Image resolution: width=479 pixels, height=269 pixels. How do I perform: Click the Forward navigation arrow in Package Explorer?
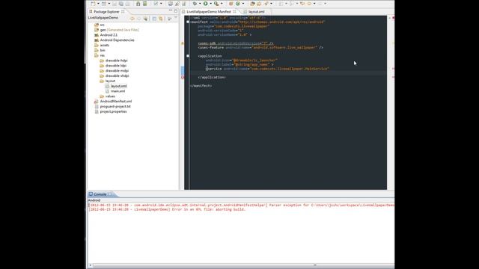tap(139, 19)
